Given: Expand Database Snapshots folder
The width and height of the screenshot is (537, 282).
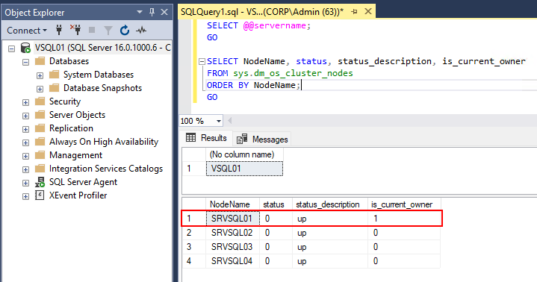Looking at the screenshot, I should (40, 89).
